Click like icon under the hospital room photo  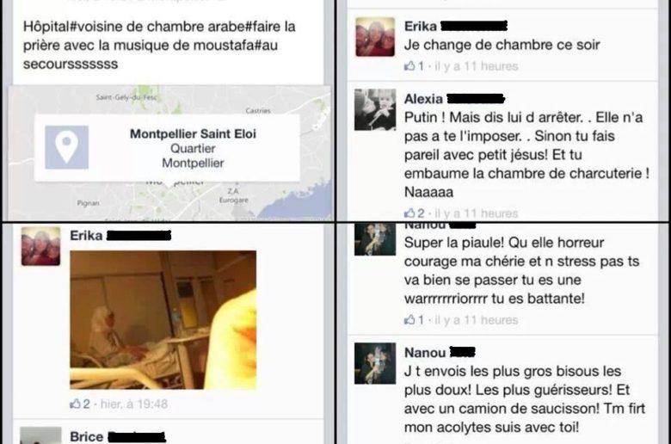pyautogui.click(x=76, y=404)
